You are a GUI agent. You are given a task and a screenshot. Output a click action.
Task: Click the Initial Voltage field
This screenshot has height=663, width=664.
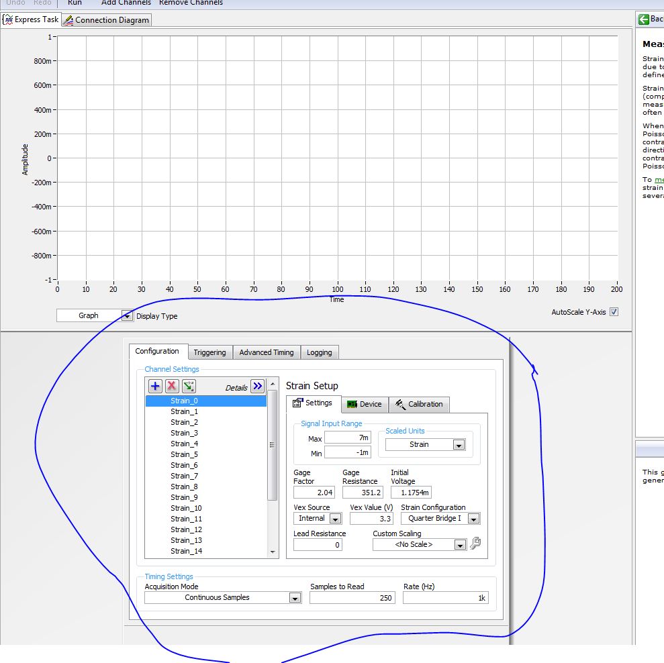pos(411,493)
